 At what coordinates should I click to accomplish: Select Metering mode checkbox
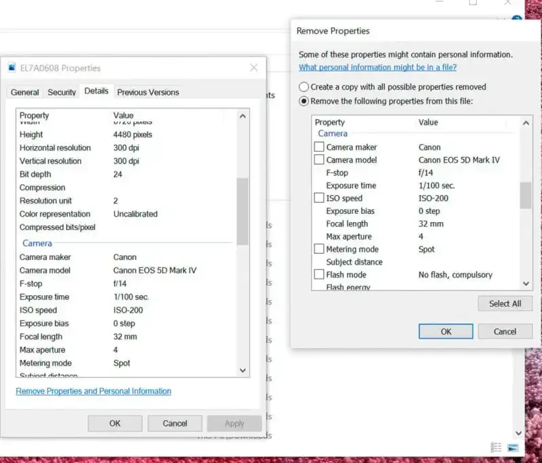click(x=319, y=249)
